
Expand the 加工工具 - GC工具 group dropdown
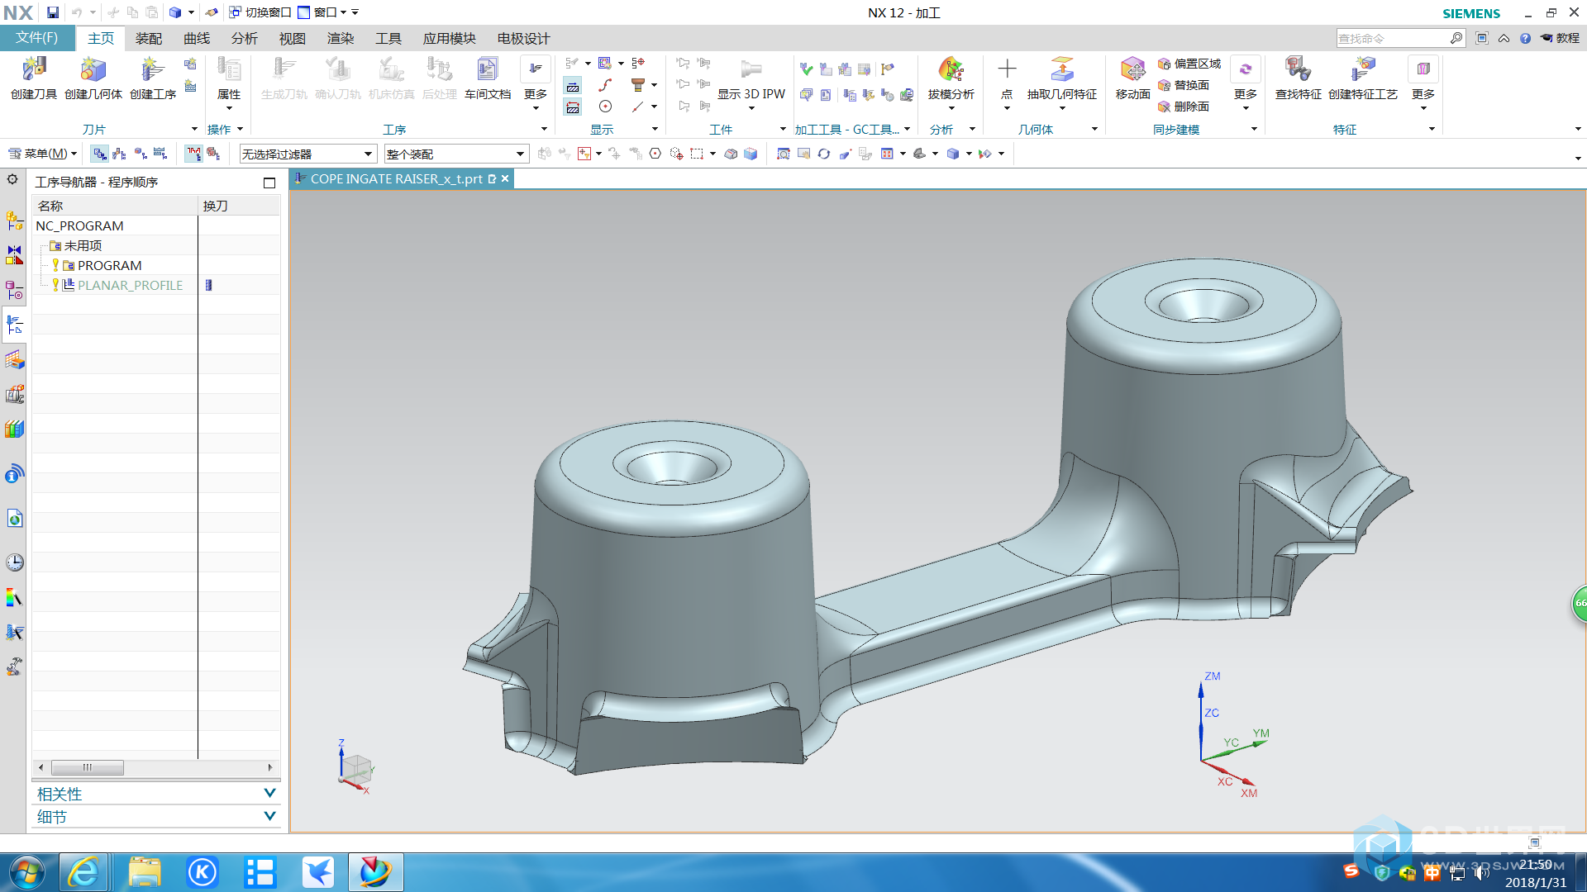click(x=907, y=129)
